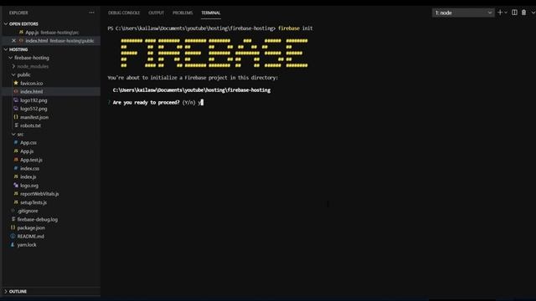Viewport: 536px width, 301px height.
Task: Open the terminal selector '1: node' dropdown
Action: (463, 13)
